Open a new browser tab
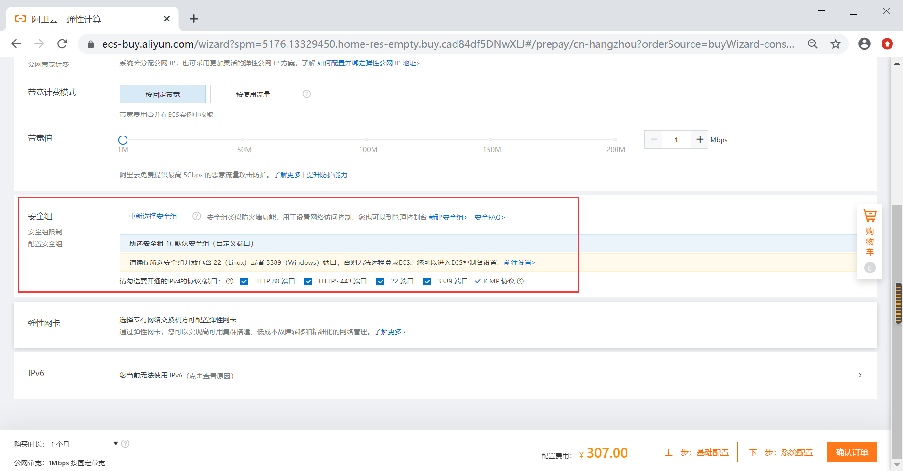The image size is (903, 471). click(x=193, y=19)
